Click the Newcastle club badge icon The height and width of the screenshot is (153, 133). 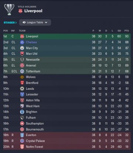22,60
